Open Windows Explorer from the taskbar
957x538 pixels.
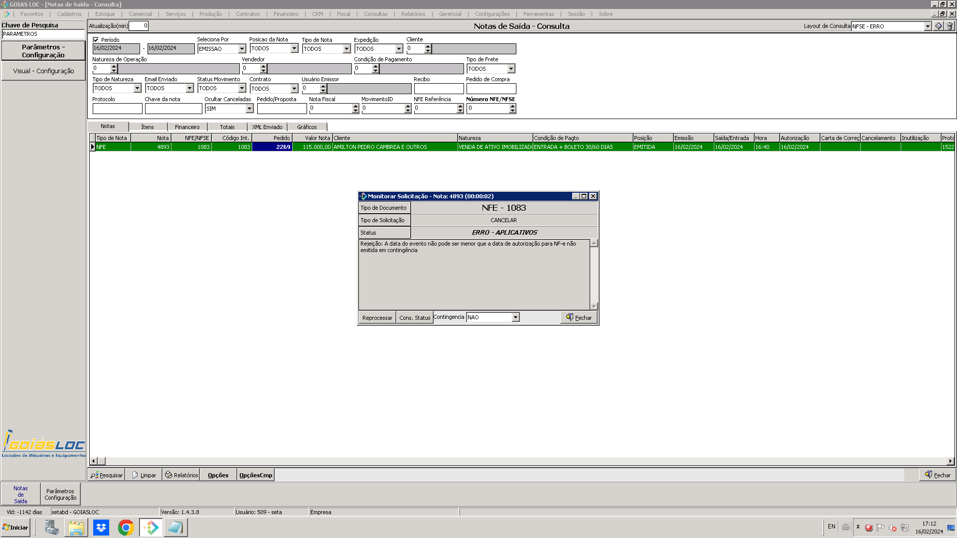(x=76, y=528)
